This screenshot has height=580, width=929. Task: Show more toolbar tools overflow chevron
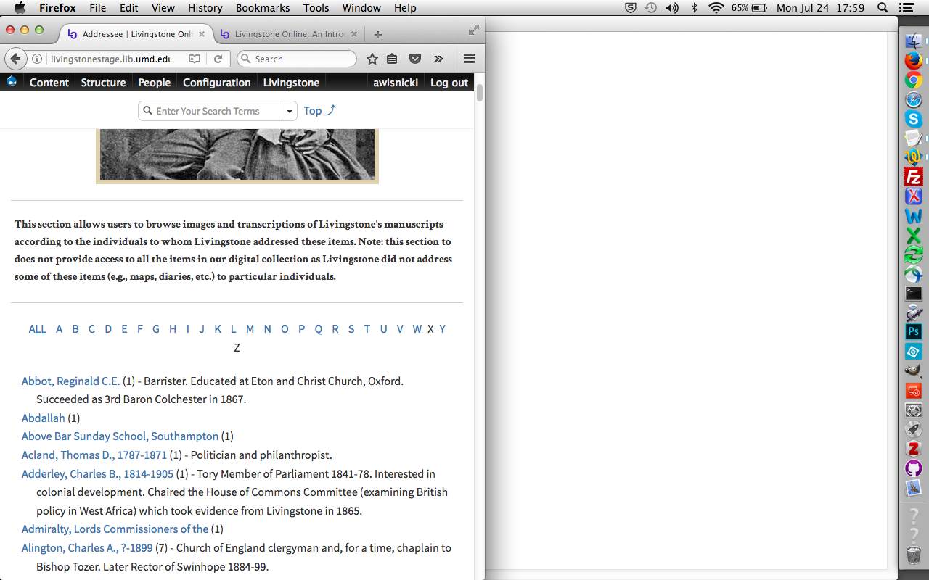[438, 59]
